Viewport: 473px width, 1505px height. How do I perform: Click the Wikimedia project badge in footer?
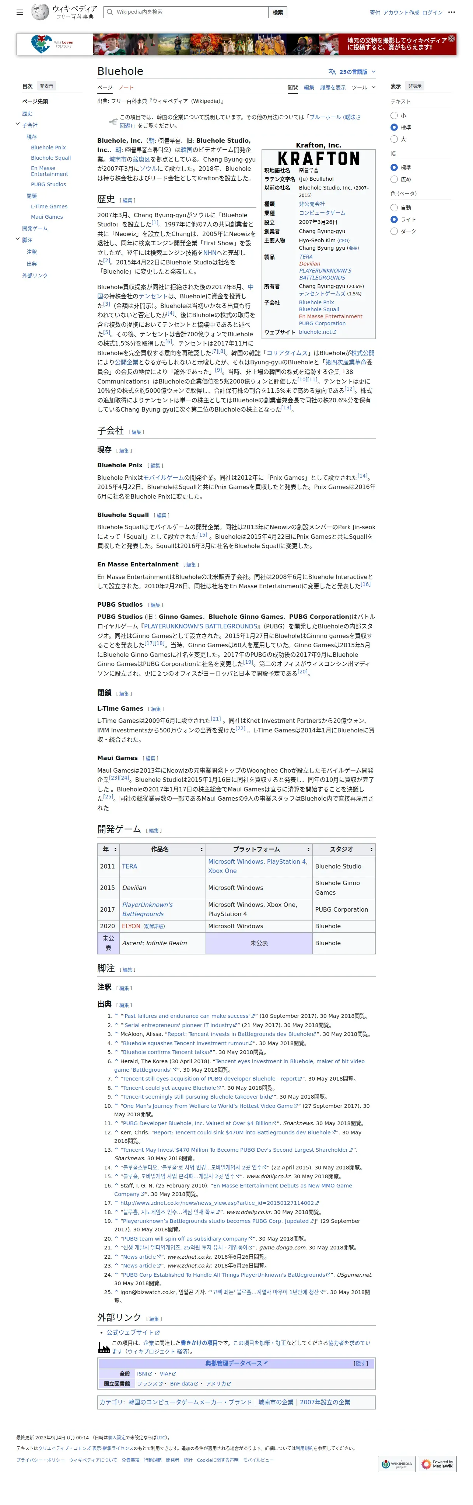click(396, 1464)
